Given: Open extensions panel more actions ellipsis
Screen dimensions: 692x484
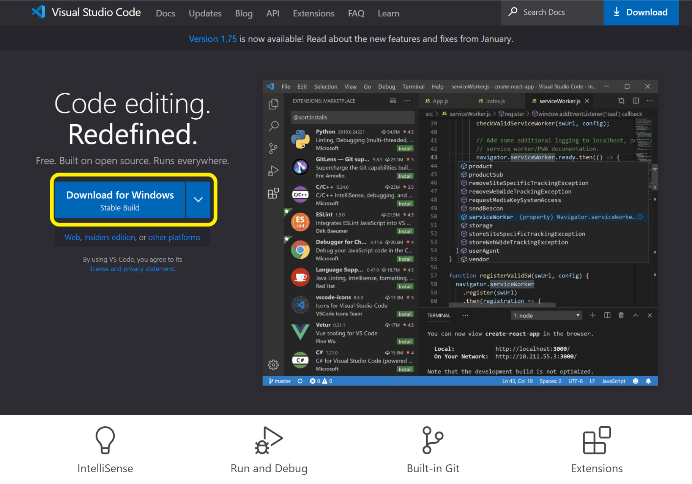Looking at the screenshot, I should pos(407,101).
